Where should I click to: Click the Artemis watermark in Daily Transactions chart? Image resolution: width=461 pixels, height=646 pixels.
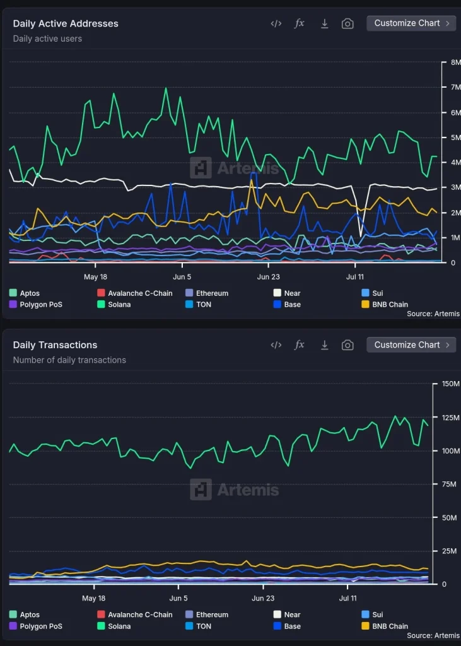[x=234, y=490]
